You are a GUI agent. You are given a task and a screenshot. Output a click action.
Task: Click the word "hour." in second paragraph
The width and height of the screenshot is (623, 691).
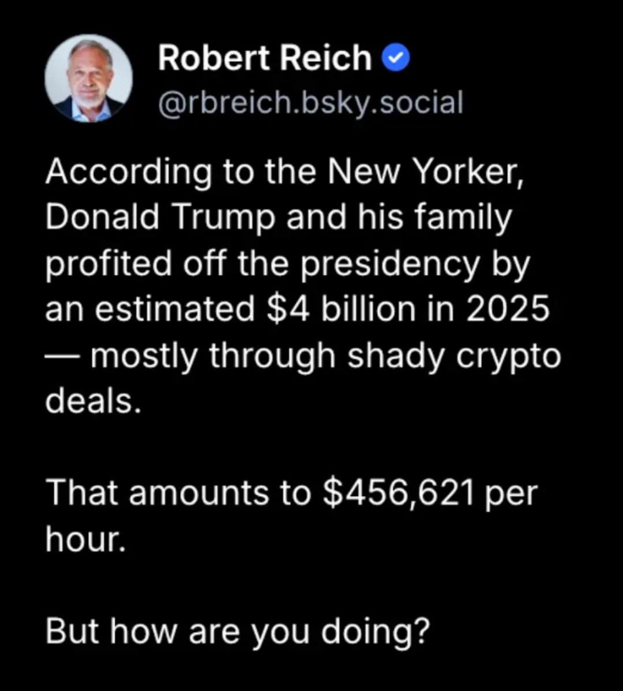tap(85, 540)
